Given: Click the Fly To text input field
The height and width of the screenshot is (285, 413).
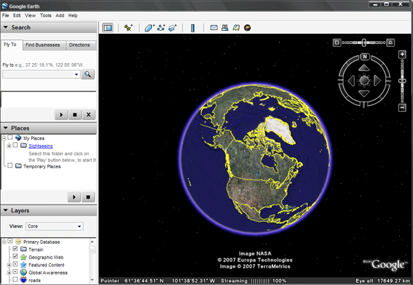Looking at the screenshot, I should (x=38, y=74).
